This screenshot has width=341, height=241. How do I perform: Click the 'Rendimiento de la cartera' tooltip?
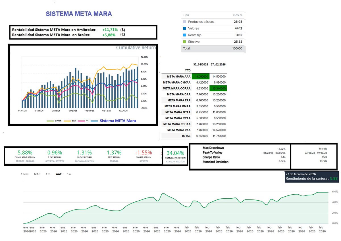coord(312,176)
